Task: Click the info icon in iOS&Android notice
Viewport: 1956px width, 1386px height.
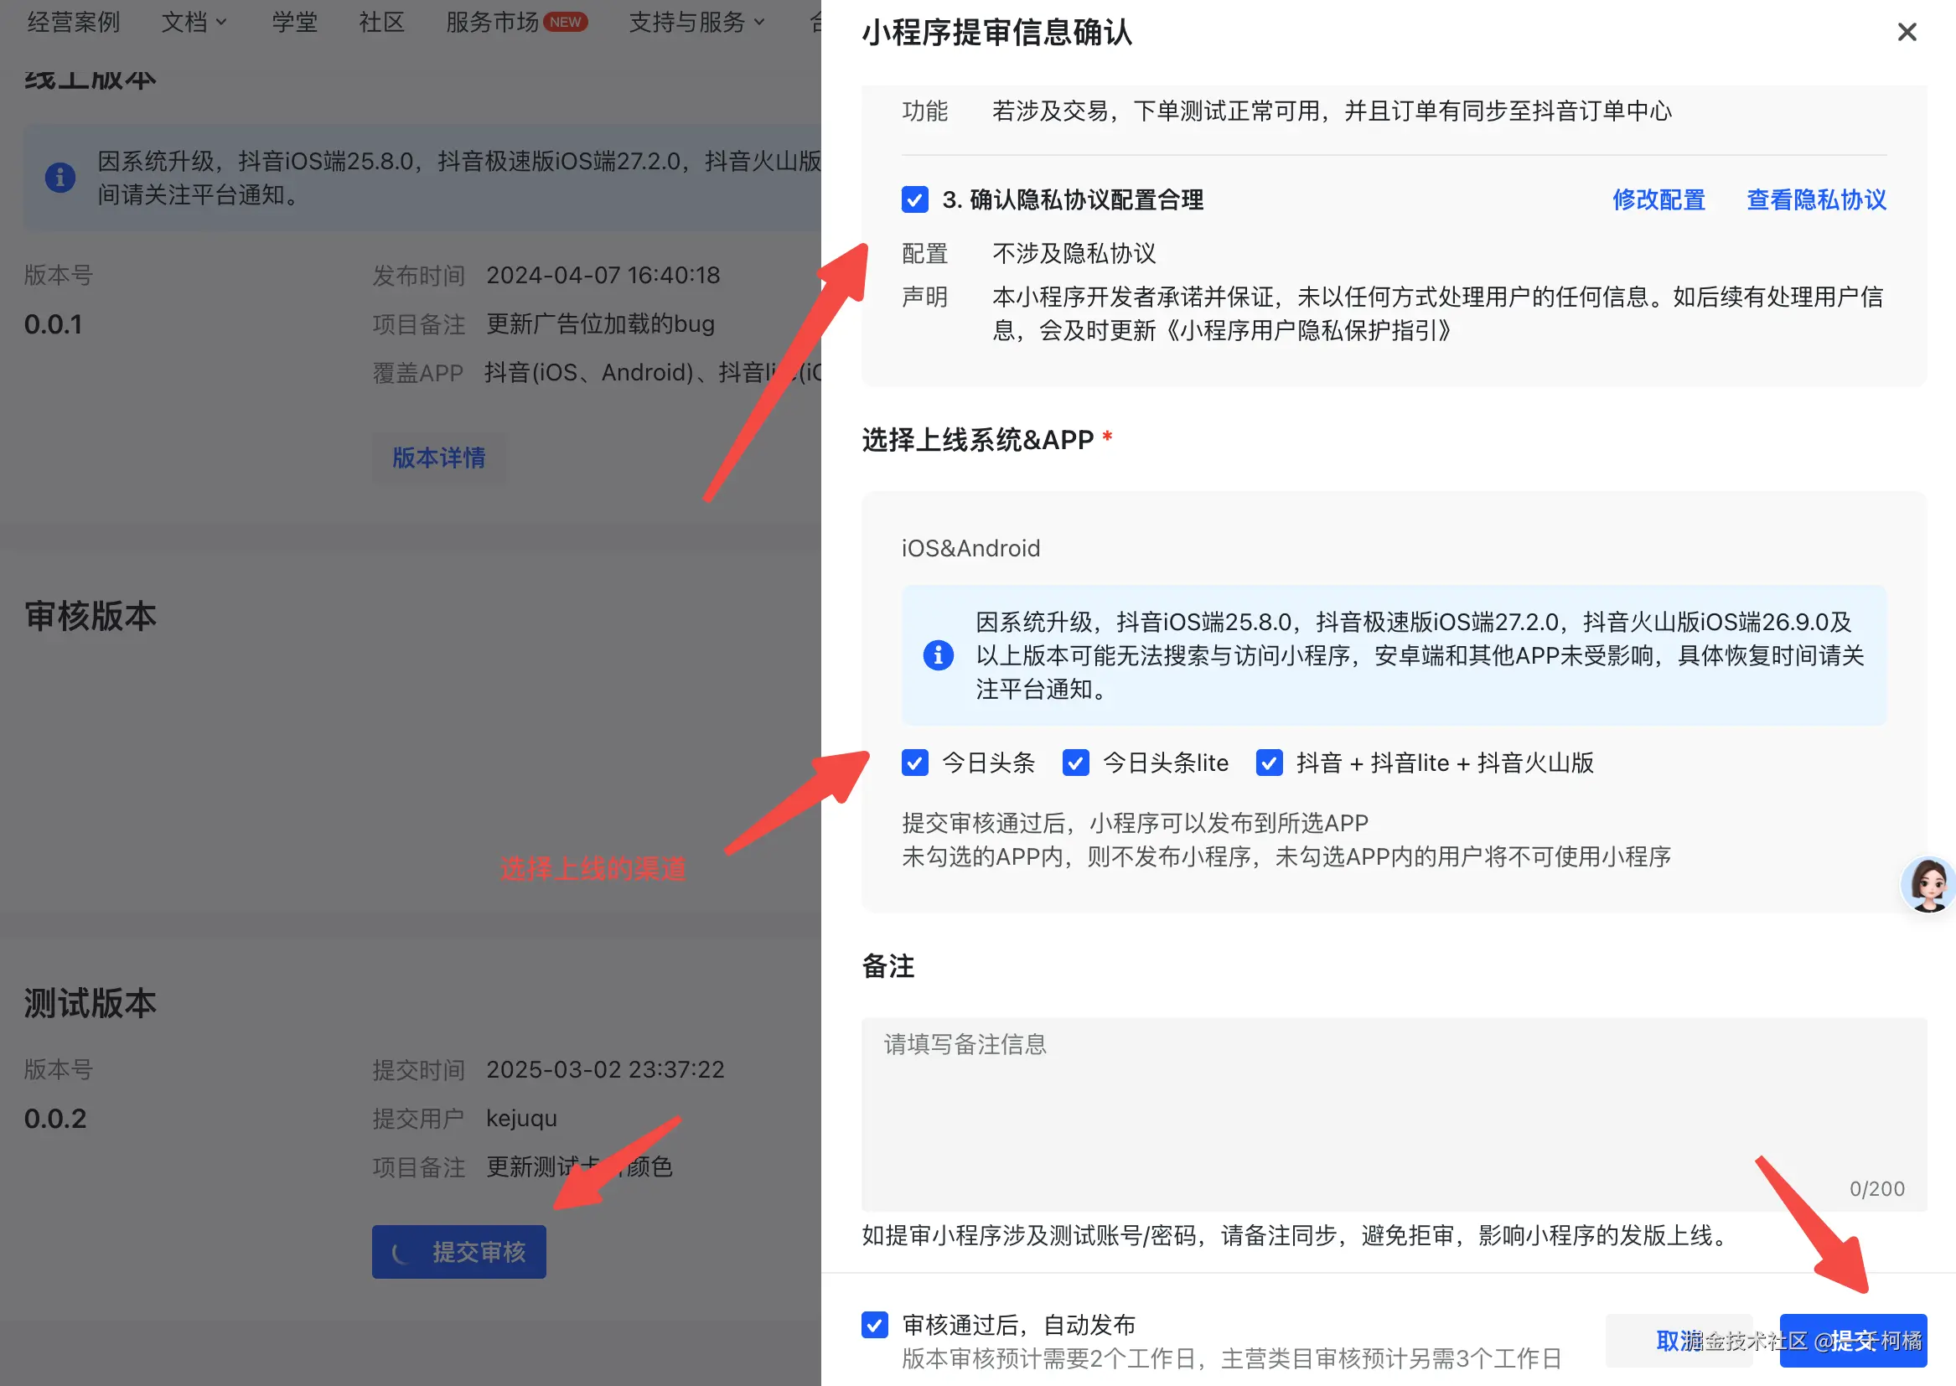Action: (x=938, y=655)
